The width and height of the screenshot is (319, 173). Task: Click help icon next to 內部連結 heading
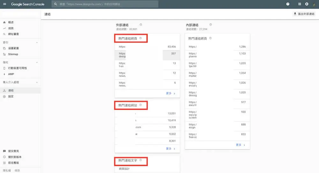(x=211, y=25)
